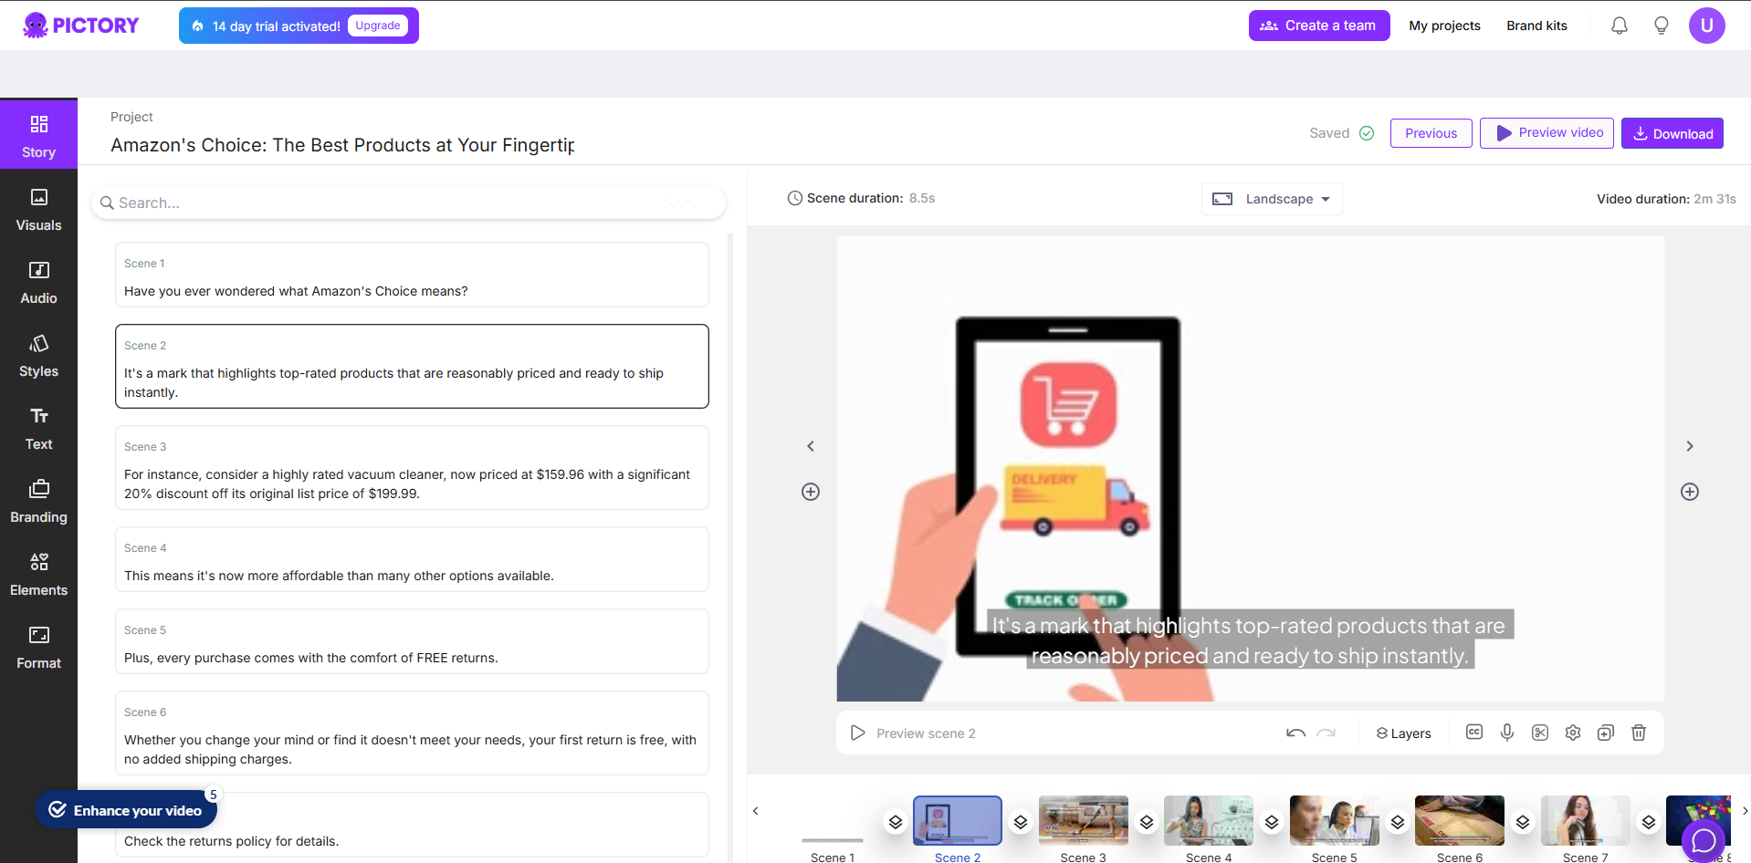Play Preview scene 2
Image resolution: width=1751 pixels, height=863 pixels.
(x=913, y=733)
